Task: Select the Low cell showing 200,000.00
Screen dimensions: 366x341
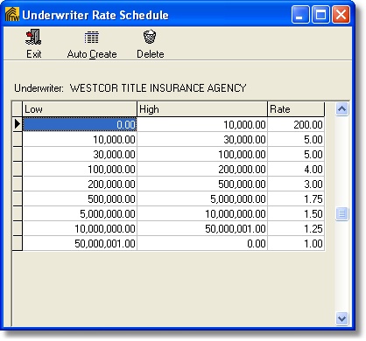Action: click(80, 184)
